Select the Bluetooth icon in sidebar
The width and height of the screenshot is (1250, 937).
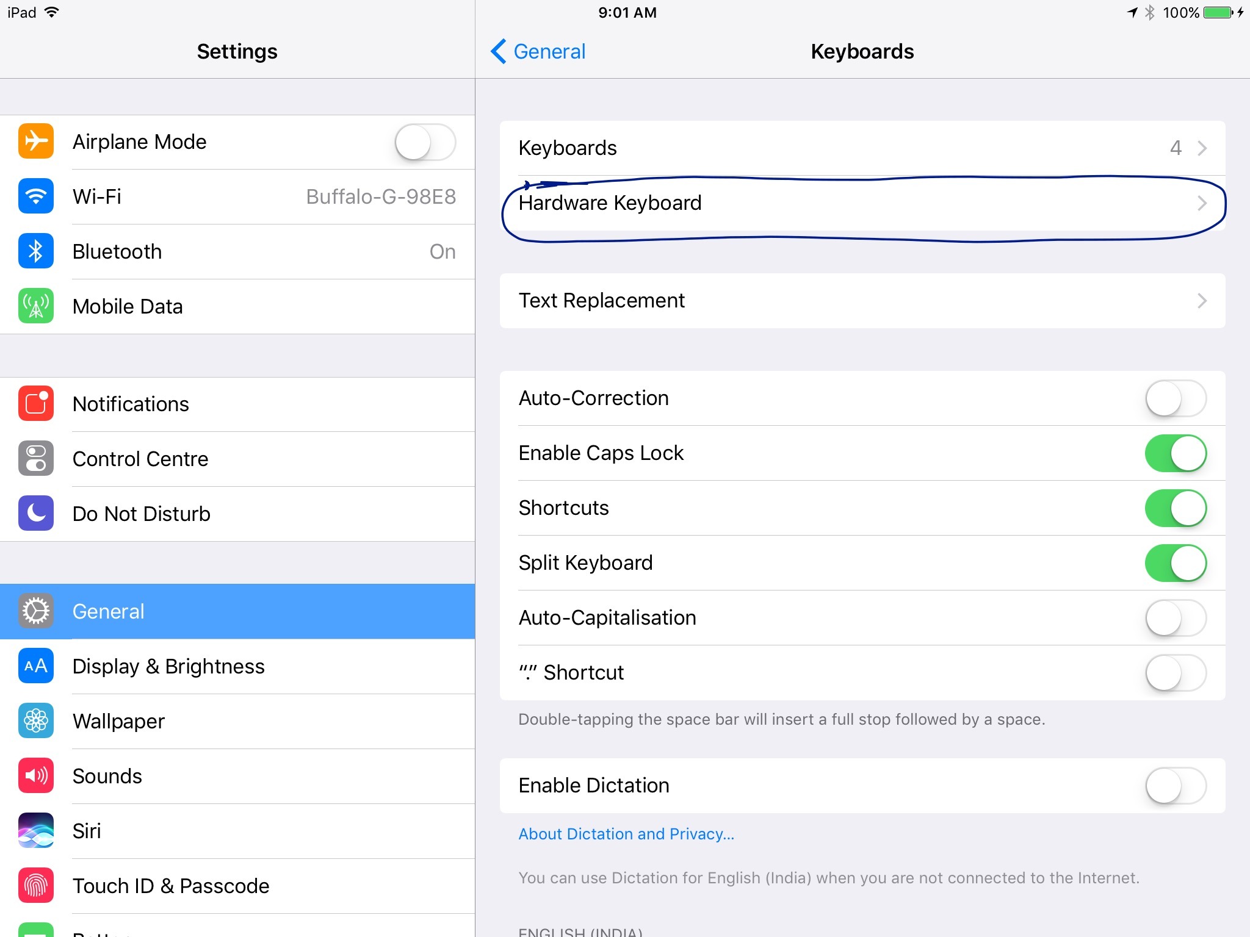pyautogui.click(x=36, y=251)
